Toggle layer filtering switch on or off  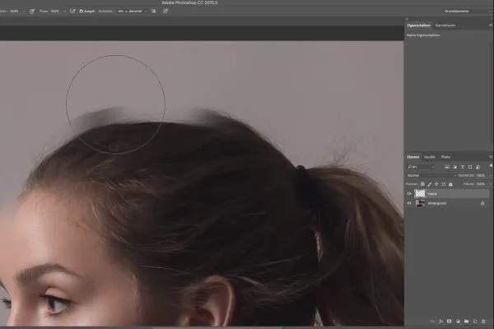(x=491, y=165)
